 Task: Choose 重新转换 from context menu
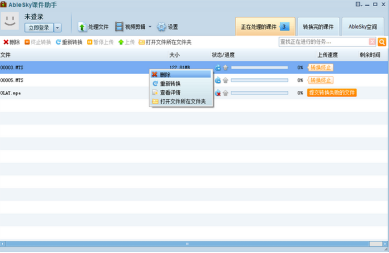pyautogui.click(x=170, y=84)
